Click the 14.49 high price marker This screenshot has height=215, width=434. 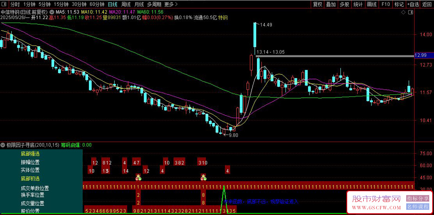(266, 25)
